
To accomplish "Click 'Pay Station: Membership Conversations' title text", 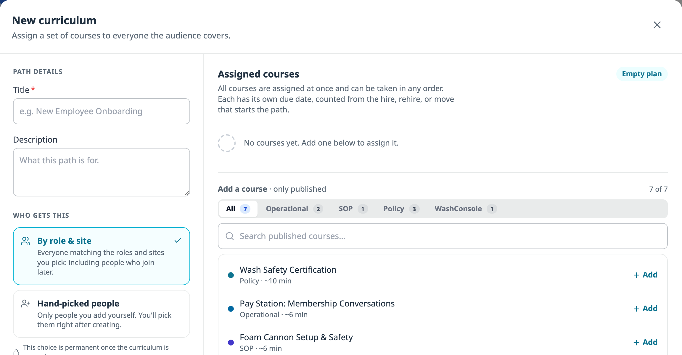I will point(317,304).
